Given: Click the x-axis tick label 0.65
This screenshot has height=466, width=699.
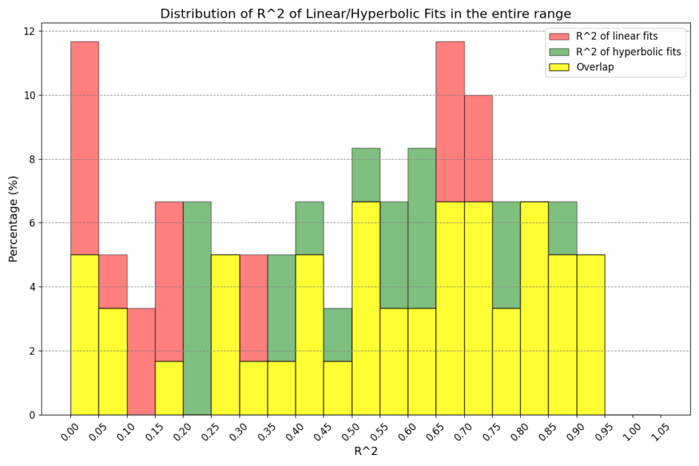Looking at the screenshot, I should click(x=434, y=432).
